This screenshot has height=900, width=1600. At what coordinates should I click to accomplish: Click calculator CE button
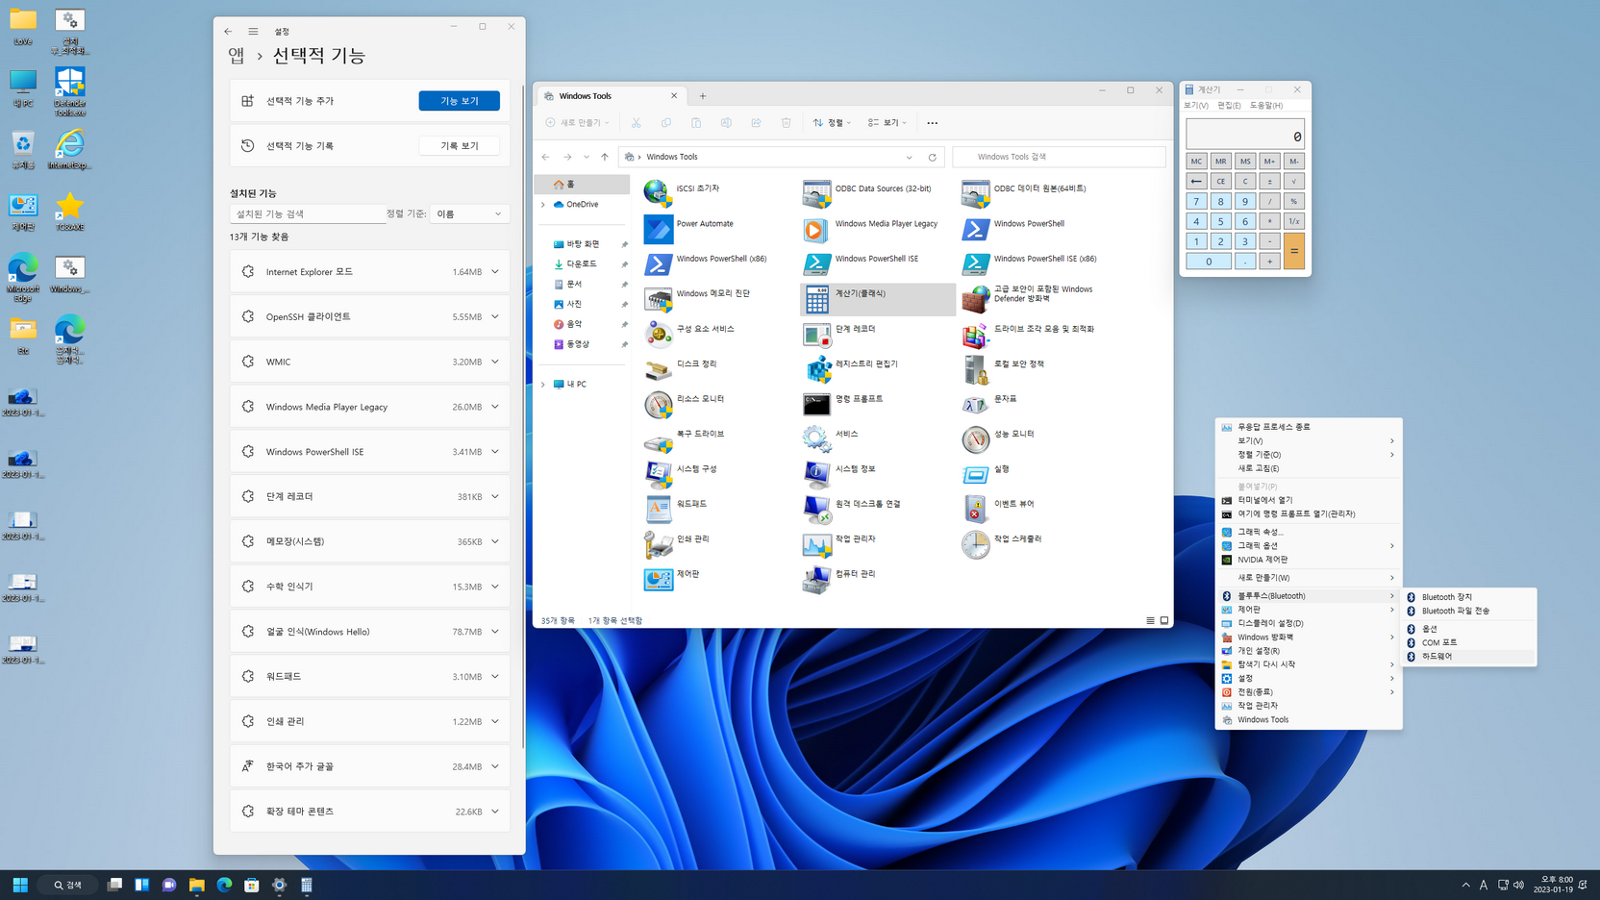tap(1220, 181)
